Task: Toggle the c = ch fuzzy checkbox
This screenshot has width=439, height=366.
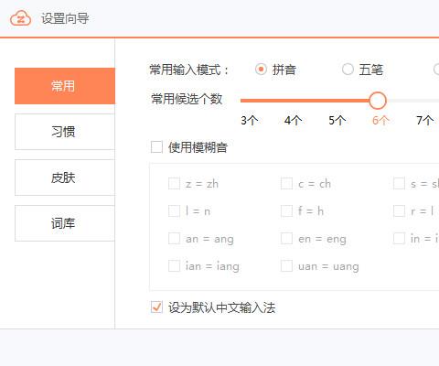Action: [x=286, y=184]
